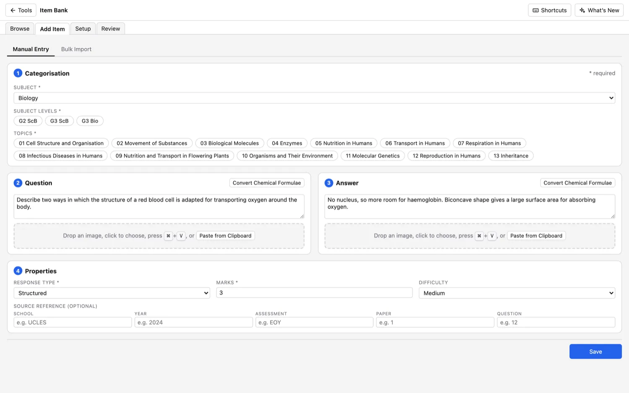Select topic 03 Biological Molecules
Image resolution: width=629 pixels, height=393 pixels.
tap(229, 143)
